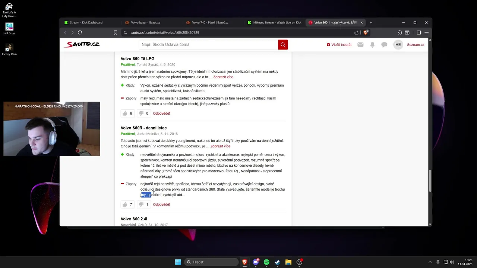
Task: Click the Sauto search input field
Action: pyautogui.click(x=208, y=45)
